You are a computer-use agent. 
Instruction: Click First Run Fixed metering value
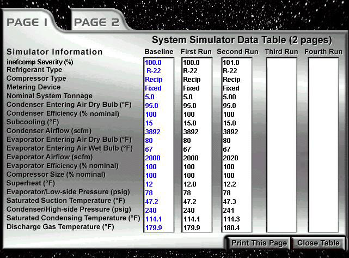pos(191,88)
